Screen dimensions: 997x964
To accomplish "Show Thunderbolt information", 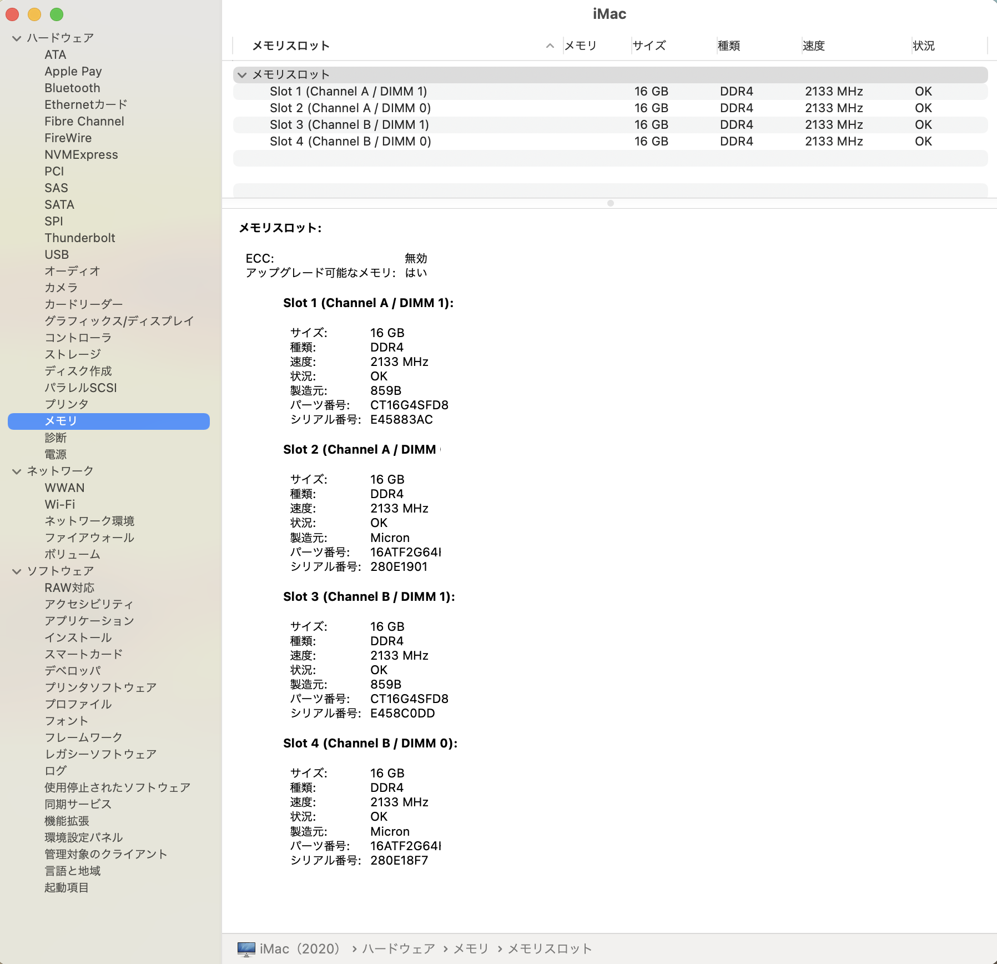I will (80, 238).
